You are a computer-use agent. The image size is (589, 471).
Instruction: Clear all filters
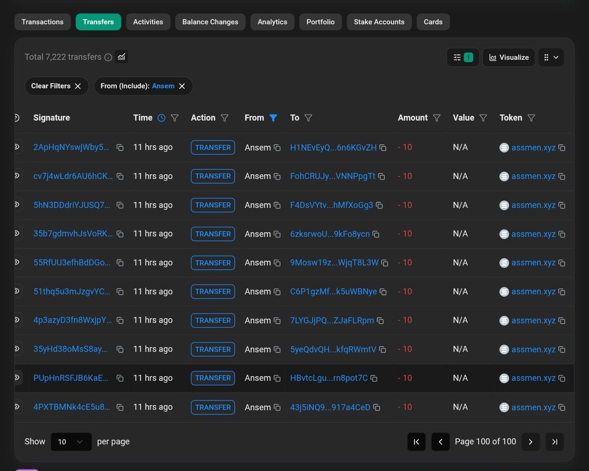point(56,86)
